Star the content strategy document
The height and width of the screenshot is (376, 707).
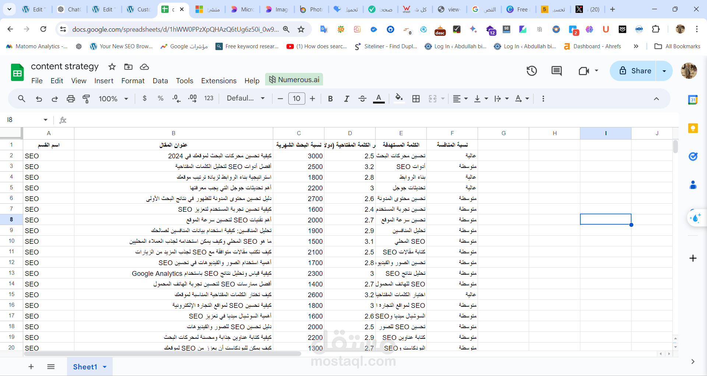[112, 67]
